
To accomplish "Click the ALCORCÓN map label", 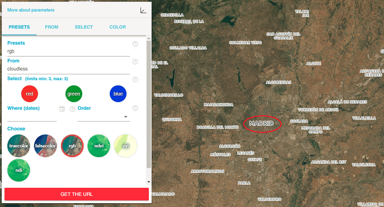I will pyautogui.click(x=229, y=146).
